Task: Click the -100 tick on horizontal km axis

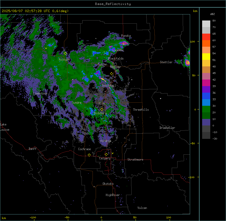Action: [x=33, y=218]
